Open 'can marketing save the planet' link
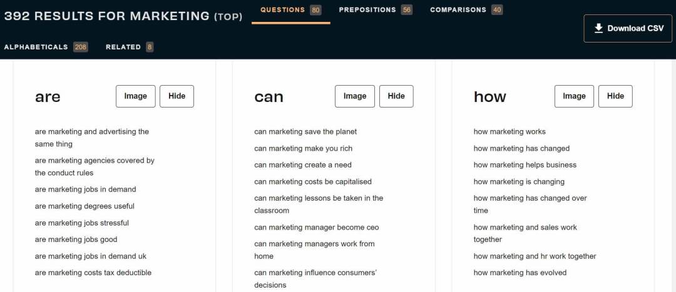Image resolution: width=676 pixels, height=292 pixels. 305,132
